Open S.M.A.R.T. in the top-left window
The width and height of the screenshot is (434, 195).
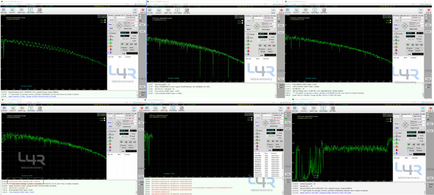(x=12, y=11)
